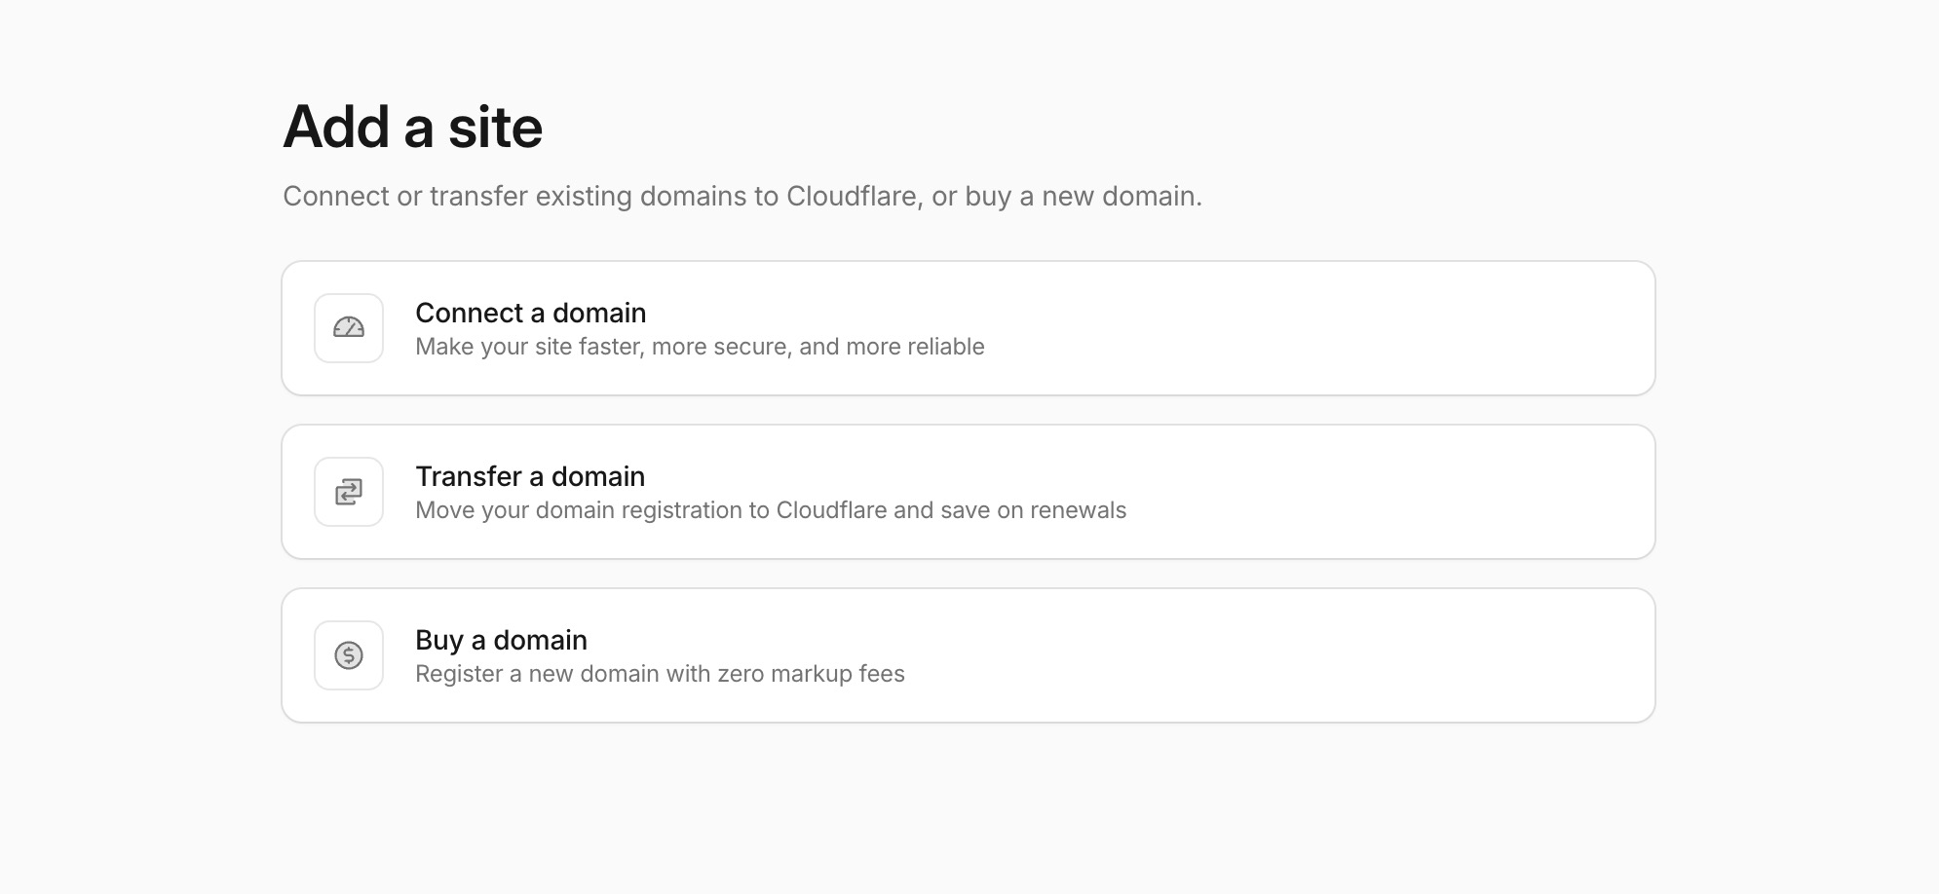Click the word "Cloudflare" in the page subtitle

coord(853,197)
